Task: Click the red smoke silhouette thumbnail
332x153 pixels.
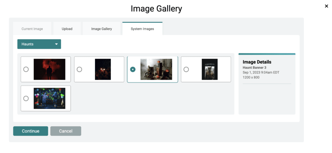Action: click(x=49, y=69)
